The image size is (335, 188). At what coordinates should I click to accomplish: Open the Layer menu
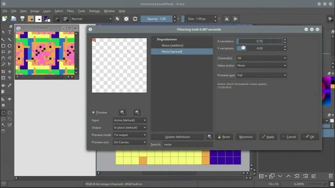[47, 11]
